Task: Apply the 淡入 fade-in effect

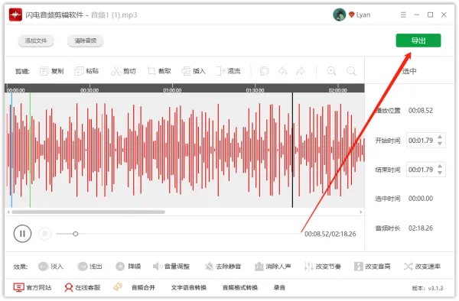Action: 50,266
